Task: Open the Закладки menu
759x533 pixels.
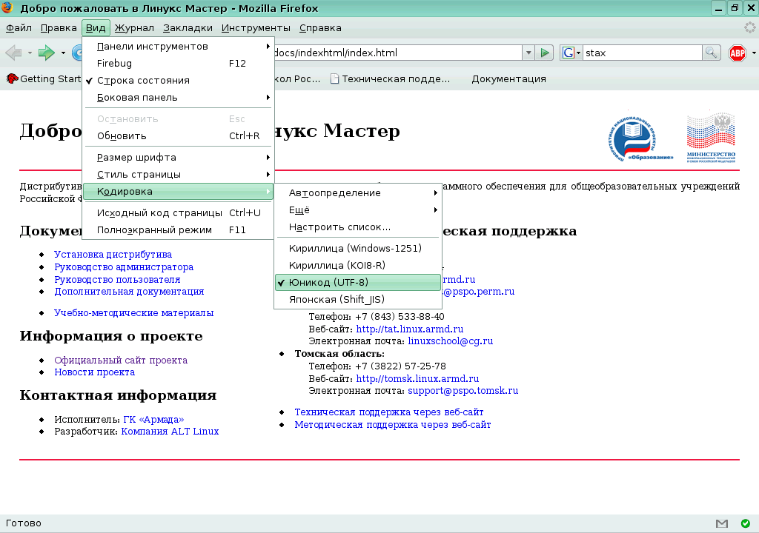Action: tap(188, 27)
